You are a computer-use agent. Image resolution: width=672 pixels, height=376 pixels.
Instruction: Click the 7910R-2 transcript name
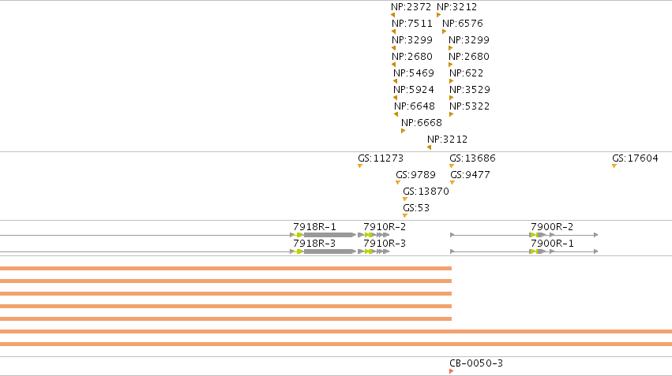[385, 227]
